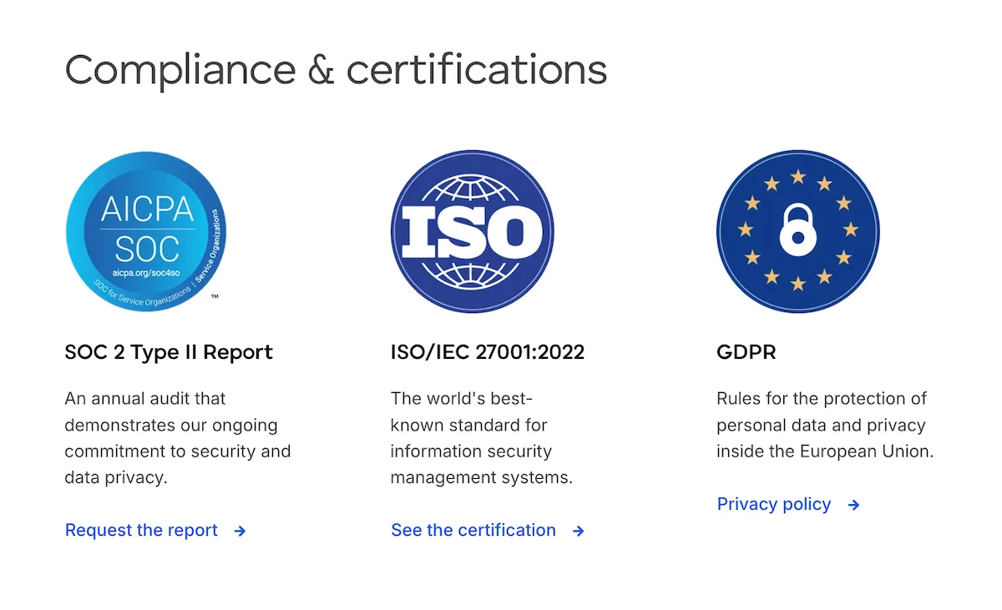Viewport: 1002px width, 610px height.
Task: Select the ISO certification logo
Action: [x=472, y=231]
